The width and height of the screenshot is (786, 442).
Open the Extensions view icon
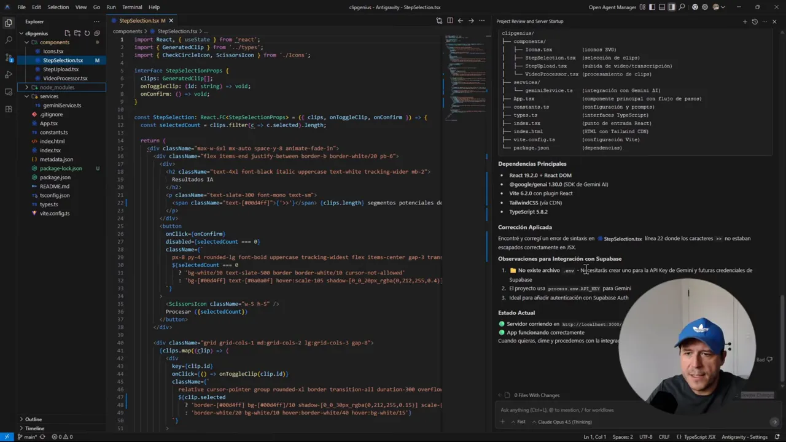(x=9, y=109)
